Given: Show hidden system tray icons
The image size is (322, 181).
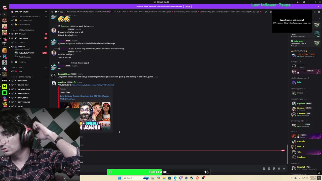Looking at the screenshot, I should tap(292, 178).
